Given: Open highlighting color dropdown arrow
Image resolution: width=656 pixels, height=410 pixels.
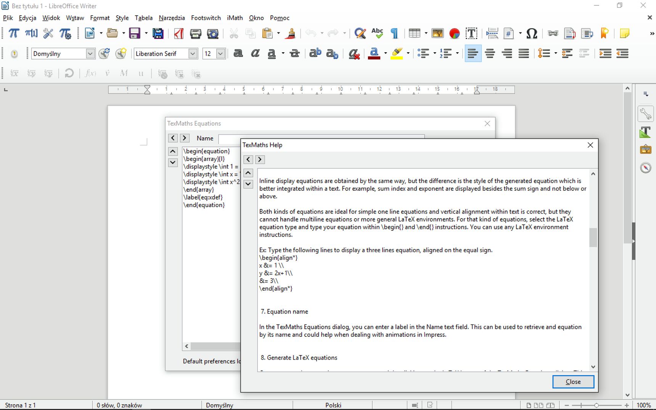Looking at the screenshot, I should click(408, 54).
